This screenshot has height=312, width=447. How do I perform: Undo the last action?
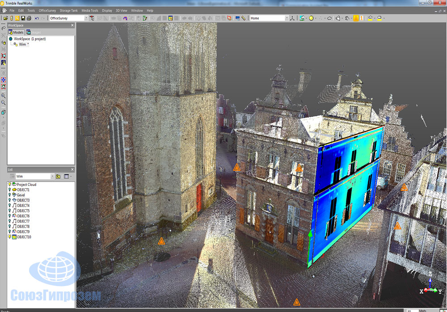click(x=37, y=18)
